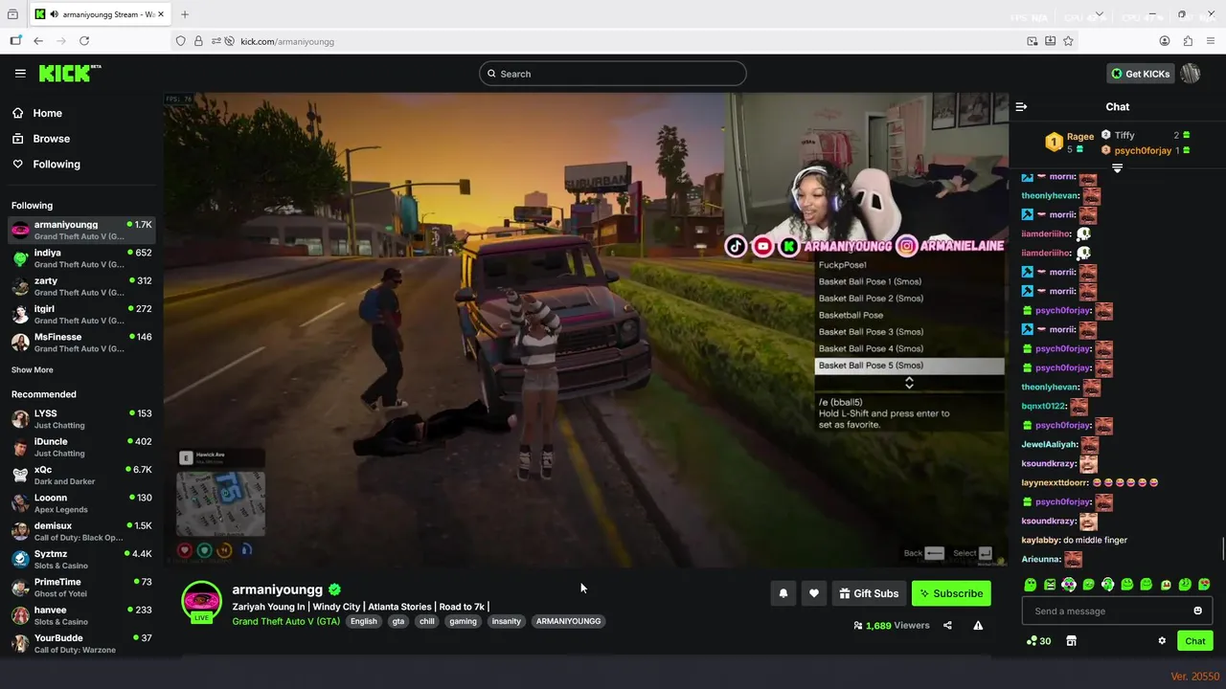1226x689 pixels.
Task: Open the hamburger sidebar menu
Action: coord(20,74)
